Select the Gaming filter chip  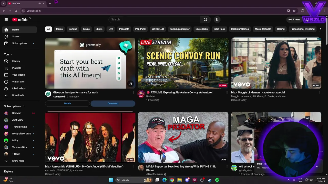point(73,29)
